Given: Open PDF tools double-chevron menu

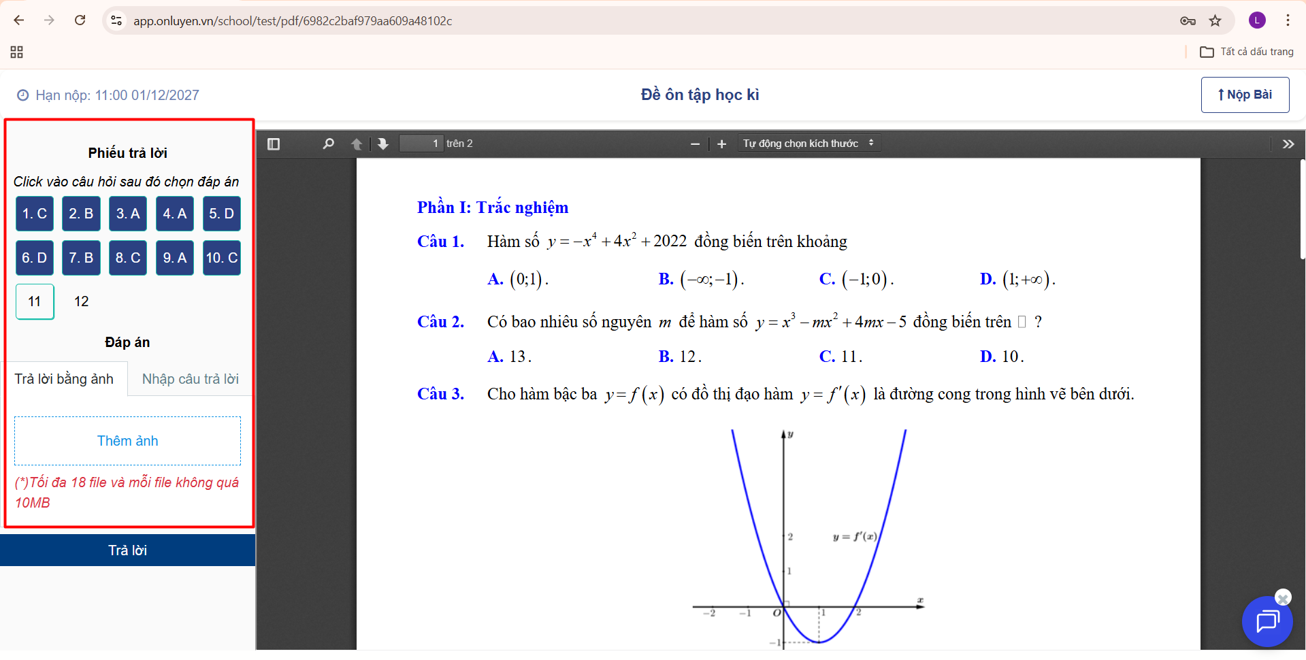Looking at the screenshot, I should coord(1288,144).
